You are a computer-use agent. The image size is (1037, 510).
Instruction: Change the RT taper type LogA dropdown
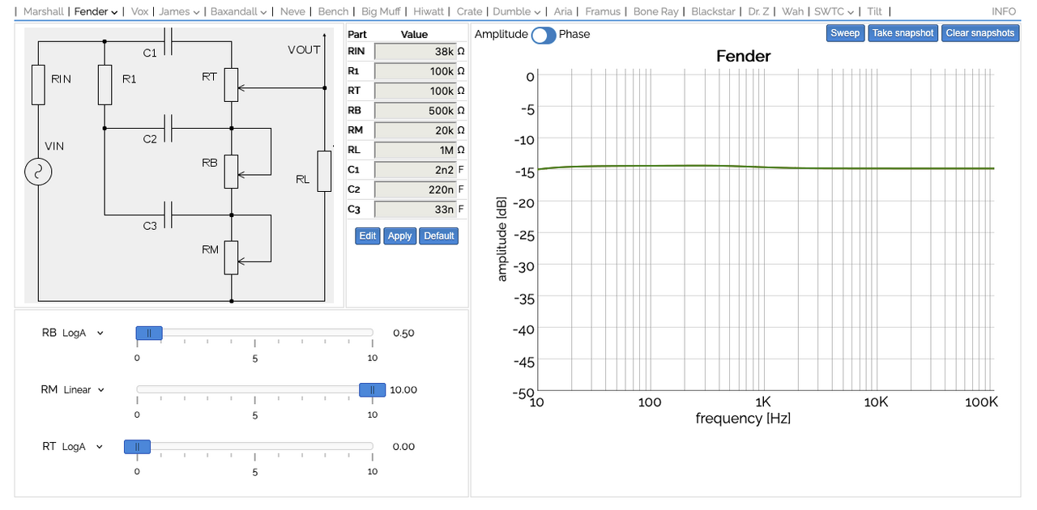click(x=84, y=446)
